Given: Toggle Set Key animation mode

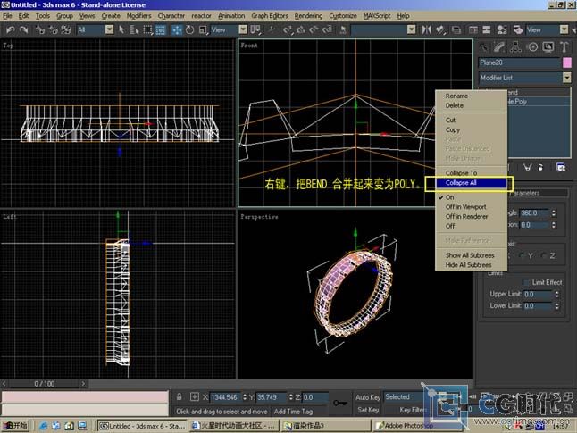Looking at the screenshot, I should pos(368,410).
